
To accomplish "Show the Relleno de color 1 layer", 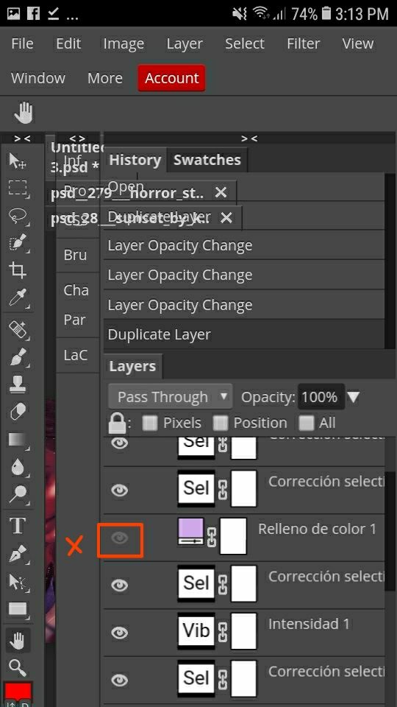I will (120, 538).
